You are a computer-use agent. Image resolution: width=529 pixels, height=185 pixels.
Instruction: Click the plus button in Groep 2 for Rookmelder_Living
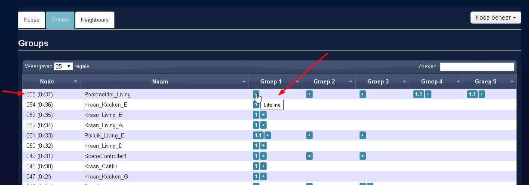(309, 94)
